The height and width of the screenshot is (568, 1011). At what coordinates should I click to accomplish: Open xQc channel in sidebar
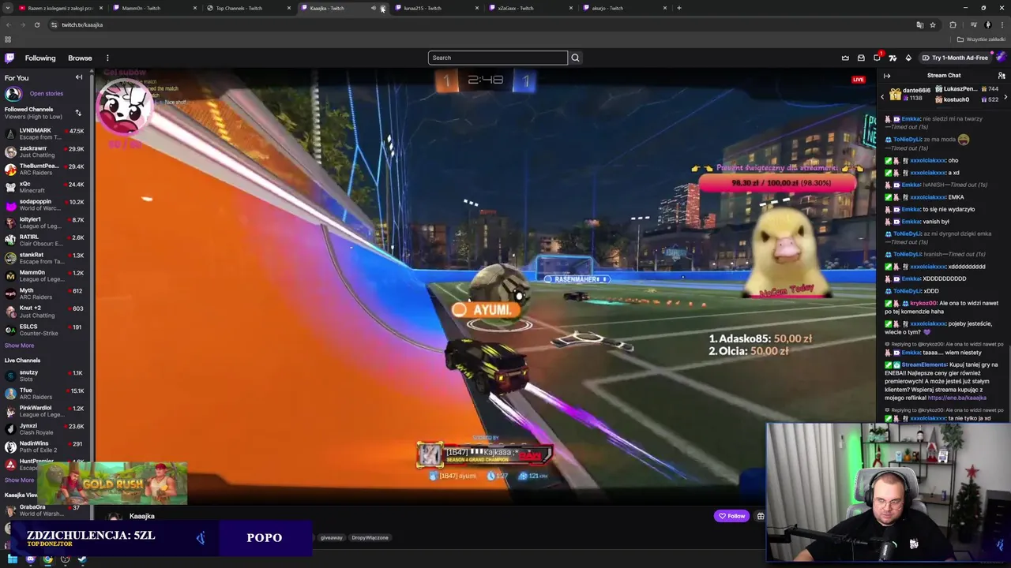pos(46,187)
